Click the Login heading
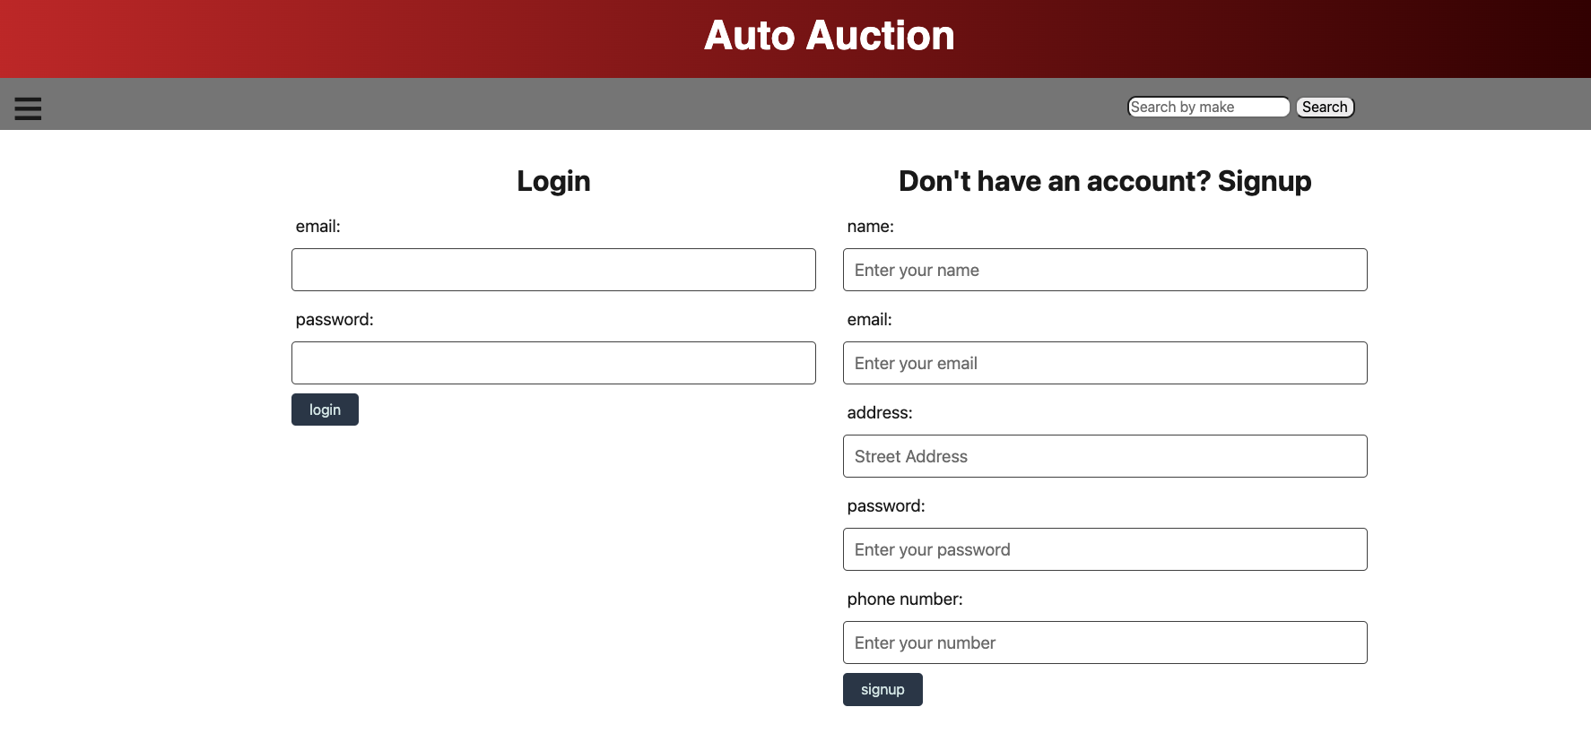Screen dimensions: 1591x733 coord(553,181)
